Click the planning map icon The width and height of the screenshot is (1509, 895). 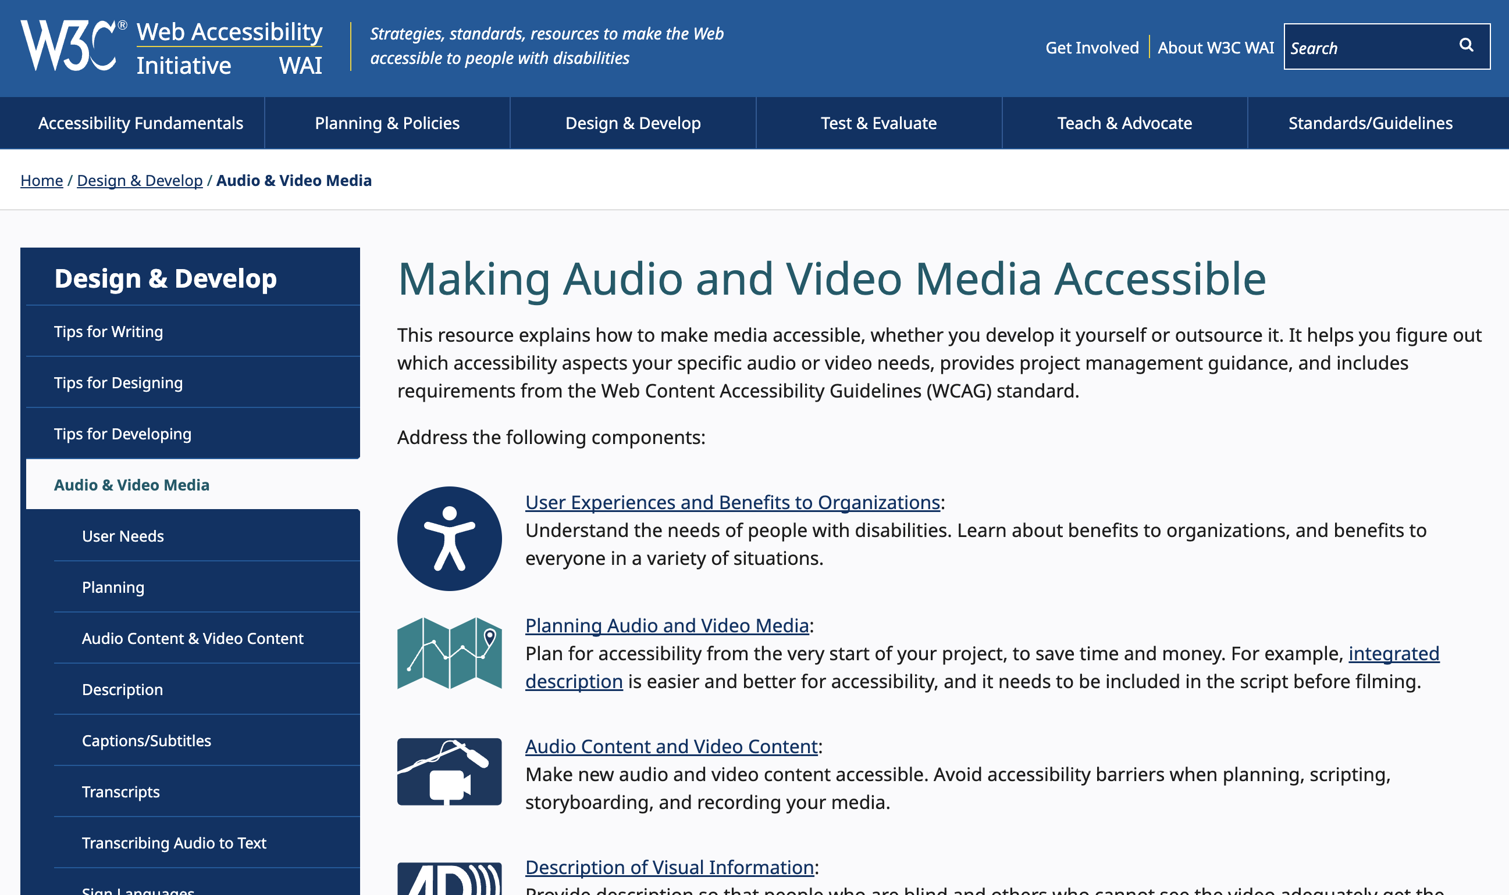[x=449, y=653]
